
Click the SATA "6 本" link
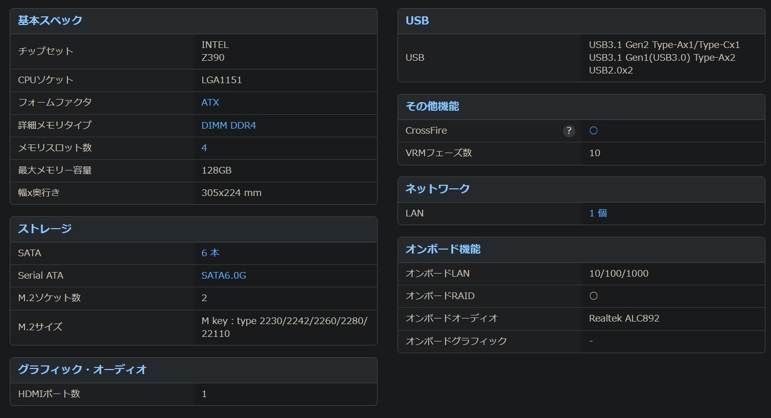(x=210, y=253)
